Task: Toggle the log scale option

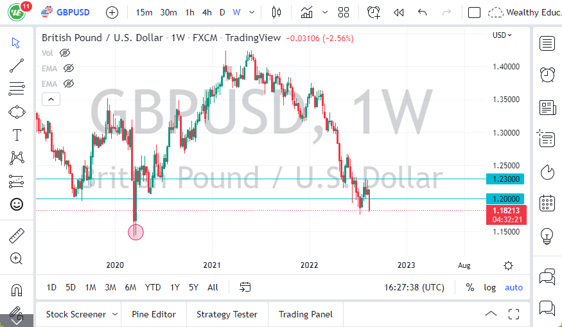Action: [489, 287]
